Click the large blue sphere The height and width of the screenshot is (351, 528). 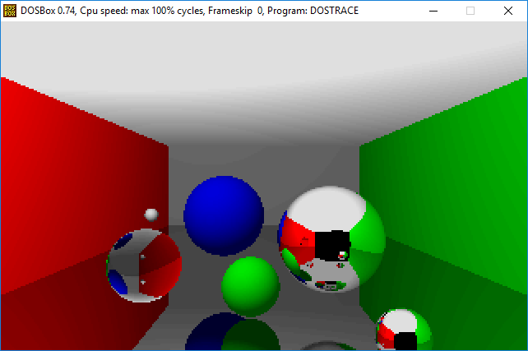224,215
